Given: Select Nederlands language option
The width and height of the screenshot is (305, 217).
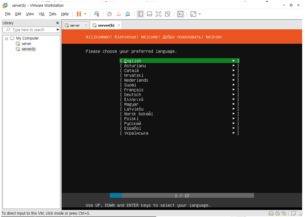Looking at the screenshot, I should coord(179,80).
